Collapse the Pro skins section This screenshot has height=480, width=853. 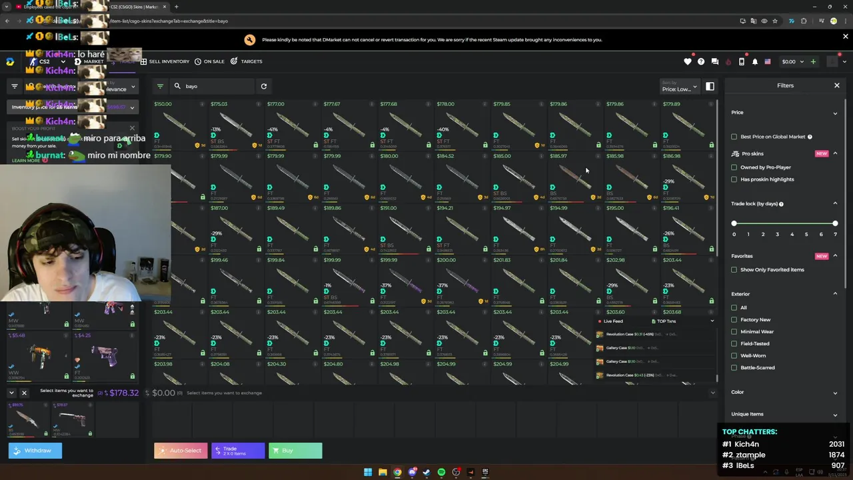pos(835,153)
